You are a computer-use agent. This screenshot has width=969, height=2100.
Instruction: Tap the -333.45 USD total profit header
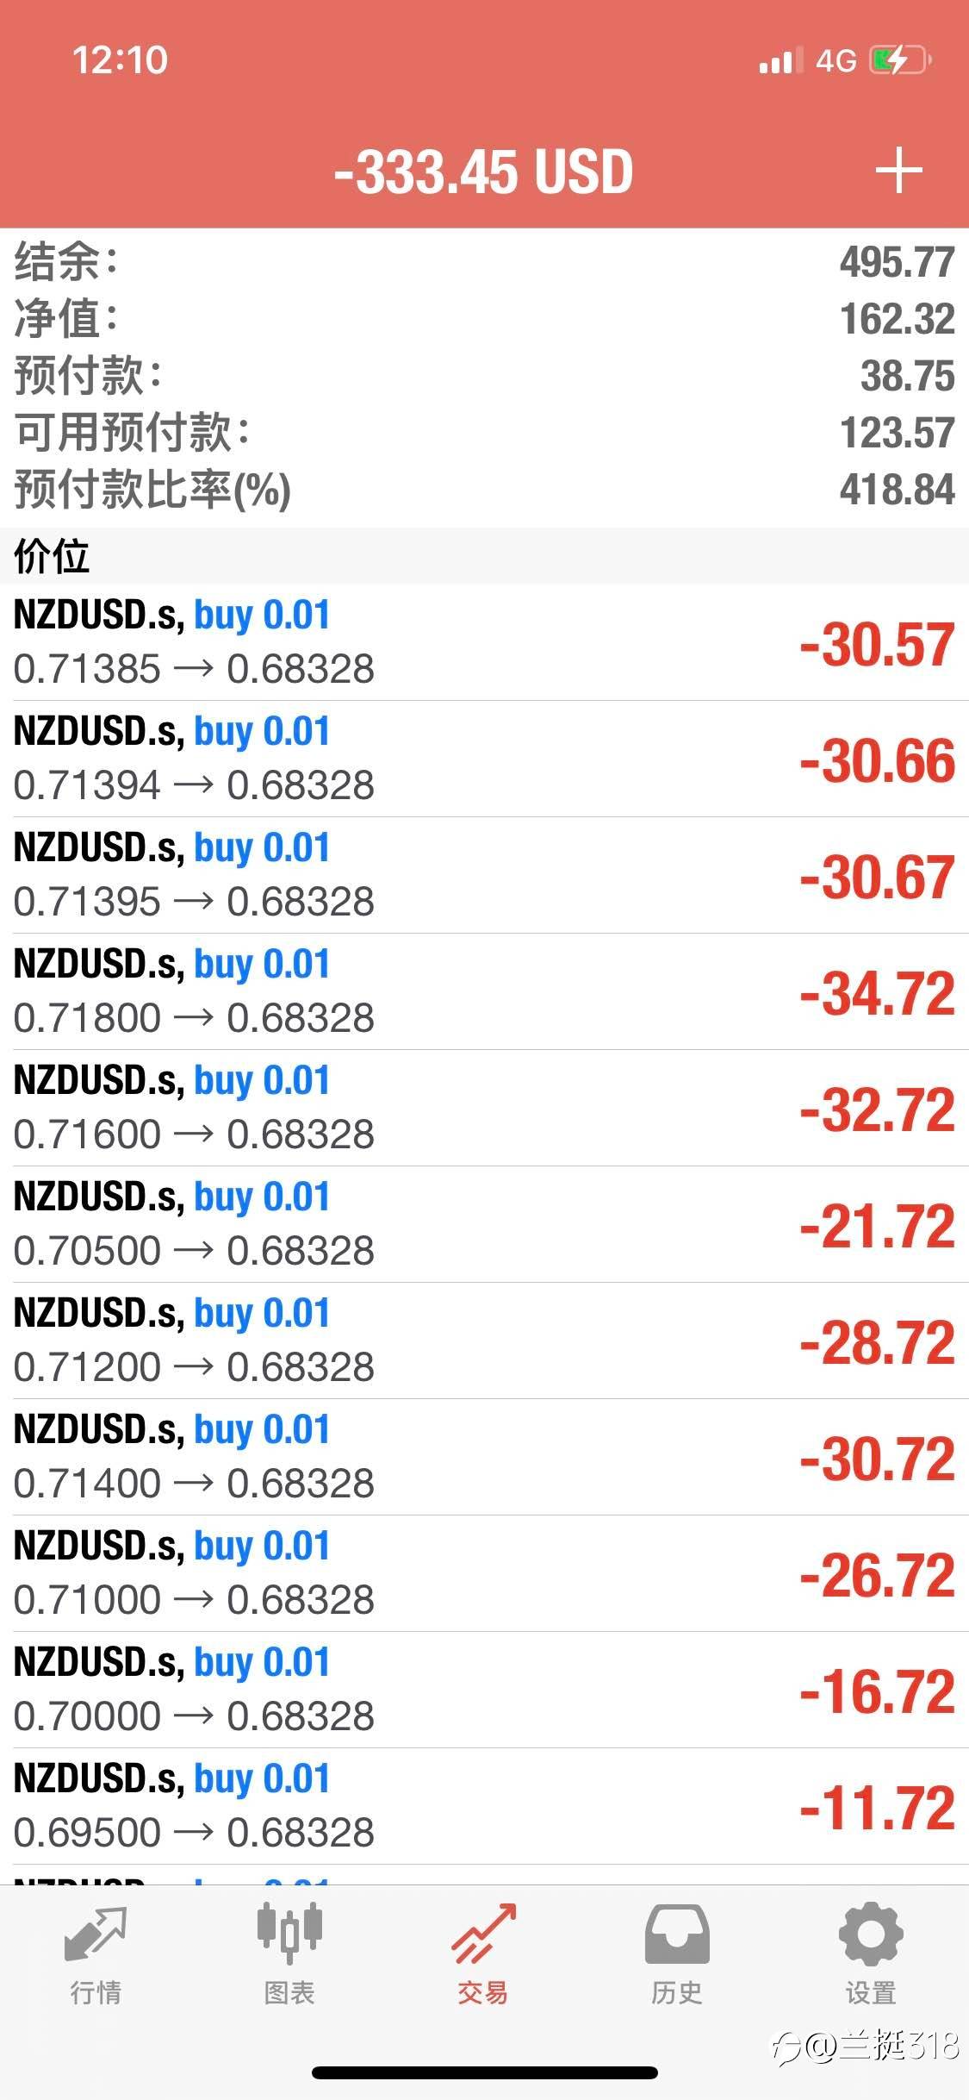pyautogui.click(x=483, y=171)
